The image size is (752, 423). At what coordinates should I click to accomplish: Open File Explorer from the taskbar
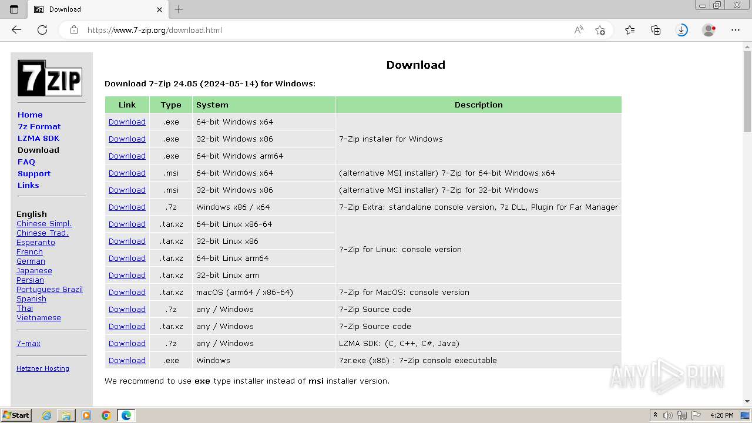pos(66,415)
